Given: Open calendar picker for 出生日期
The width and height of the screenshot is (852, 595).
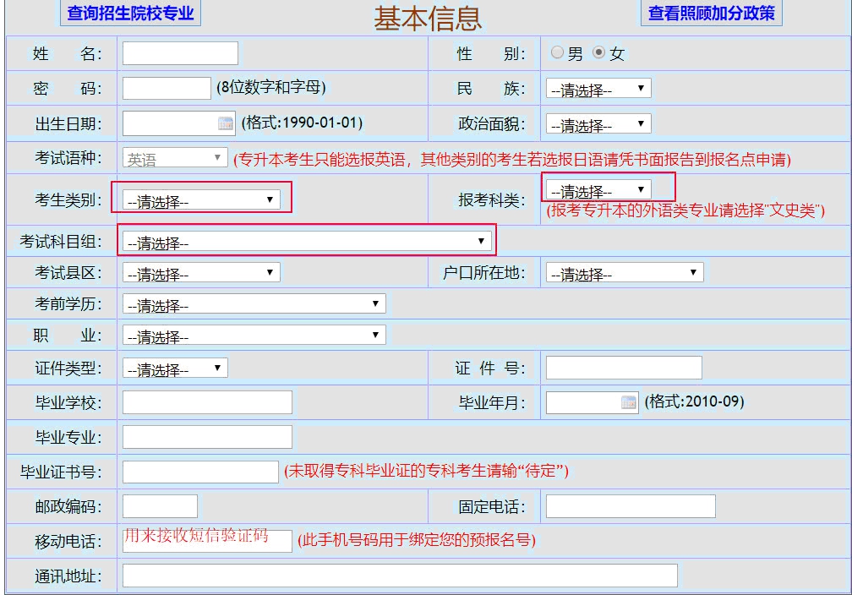Looking at the screenshot, I should pyautogui.click(x=225, y=123).
